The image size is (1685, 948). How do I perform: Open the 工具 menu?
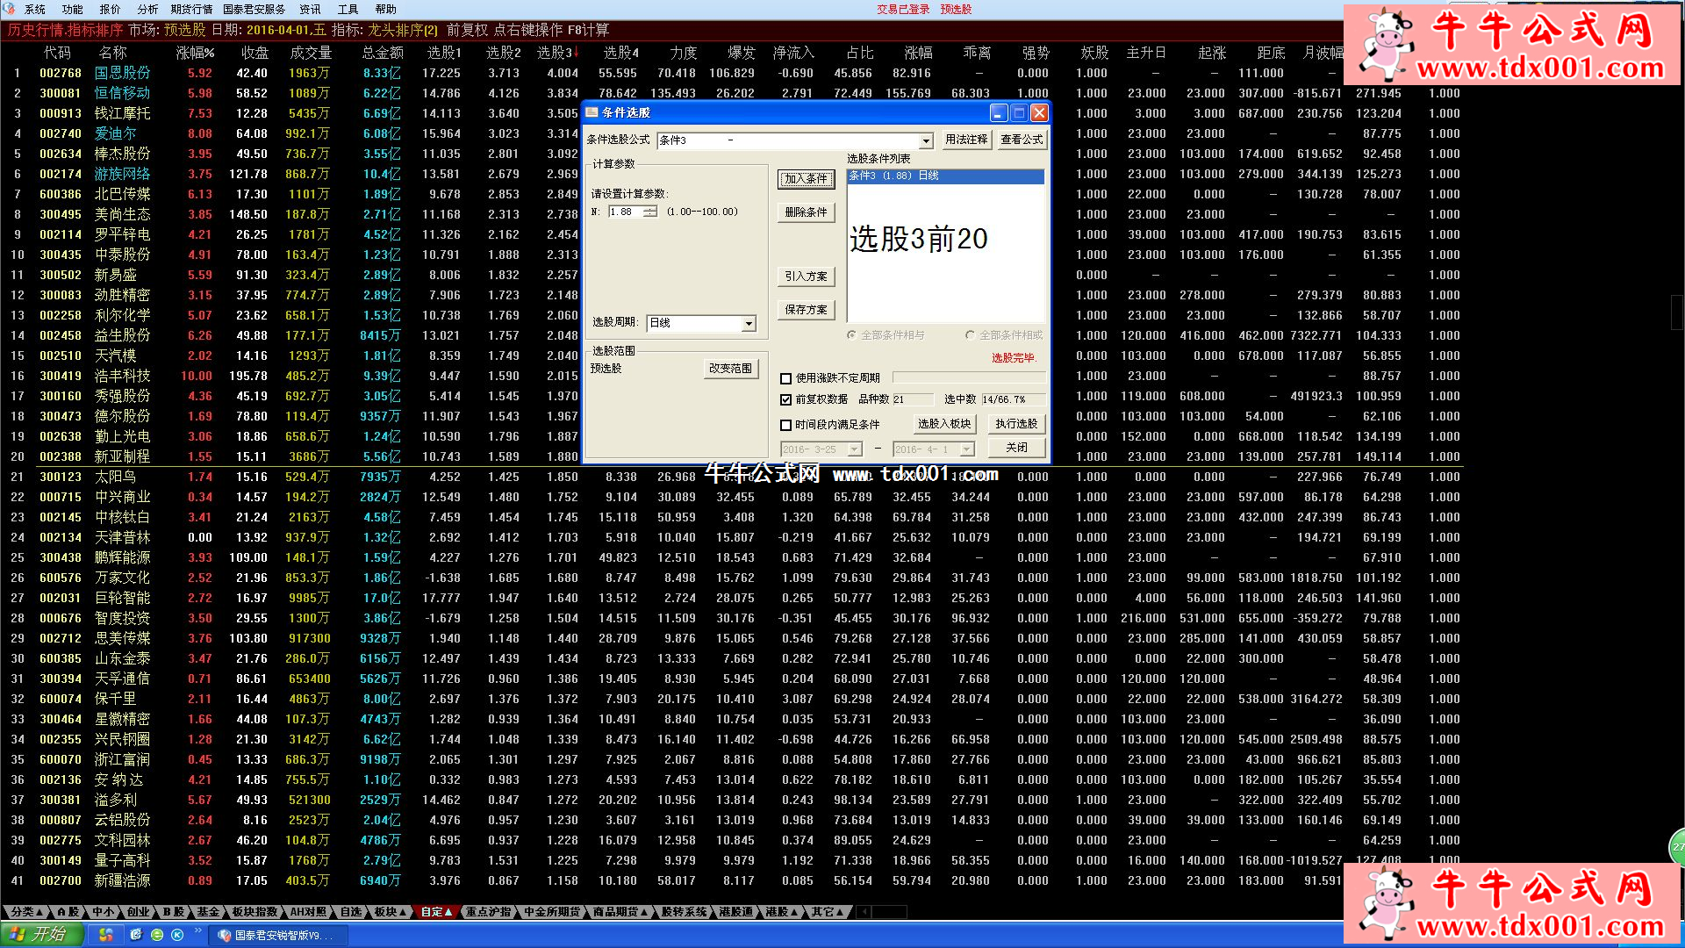pos(348,9)
